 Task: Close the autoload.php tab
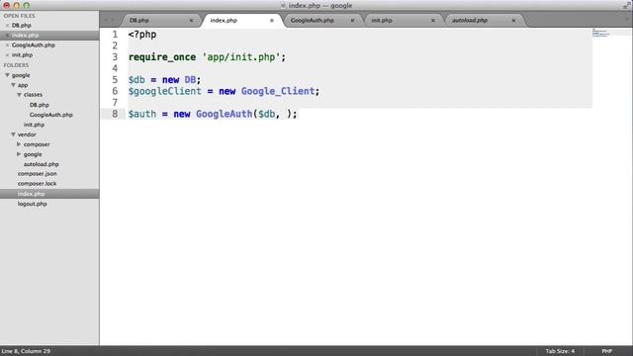513,20
